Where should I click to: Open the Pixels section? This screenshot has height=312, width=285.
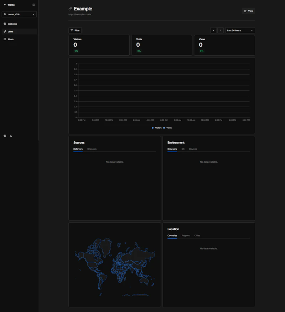[19, 39]
